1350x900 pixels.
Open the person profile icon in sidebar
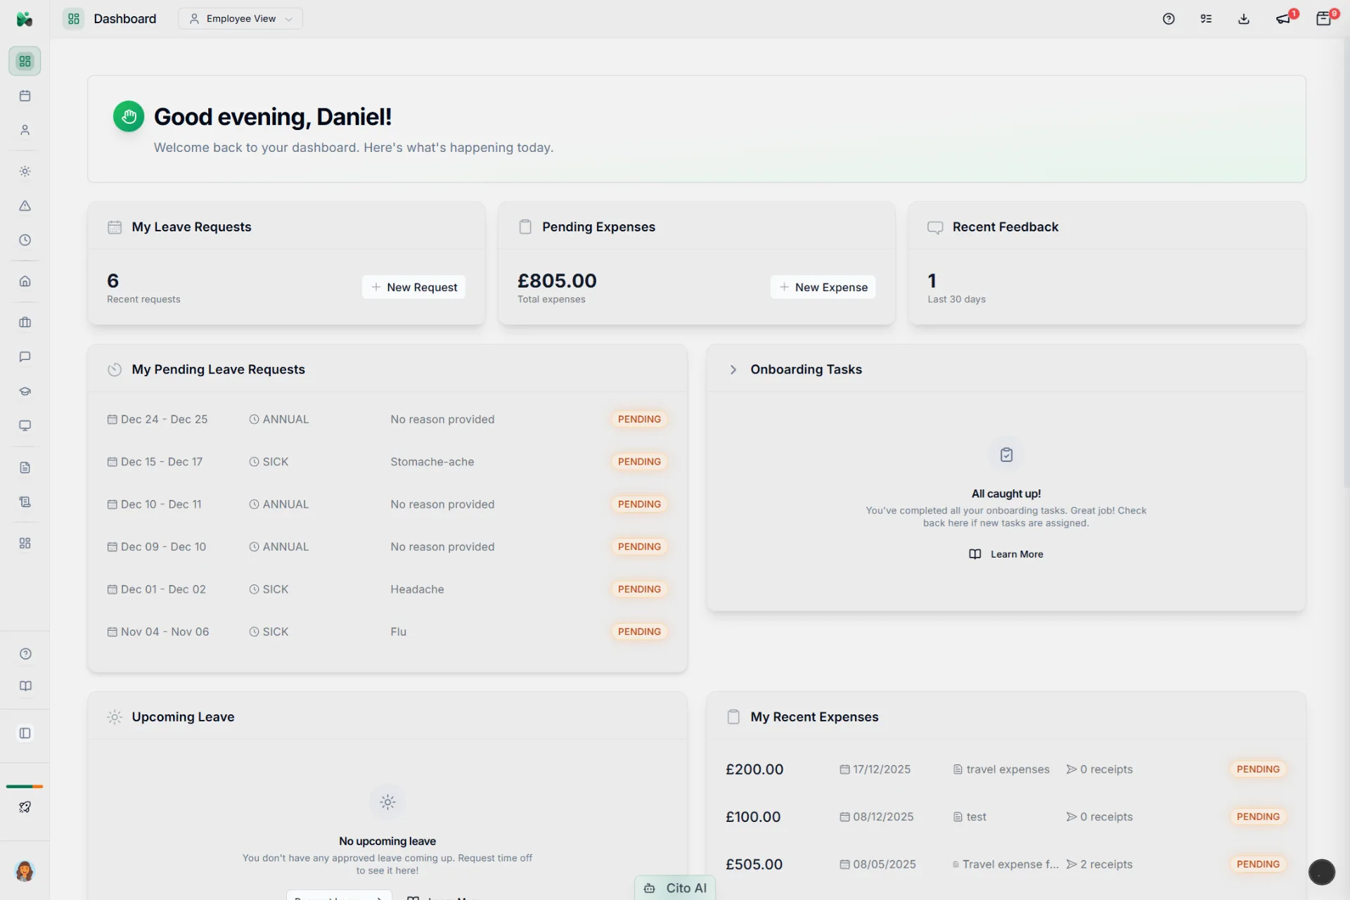[x=25, y=130]
